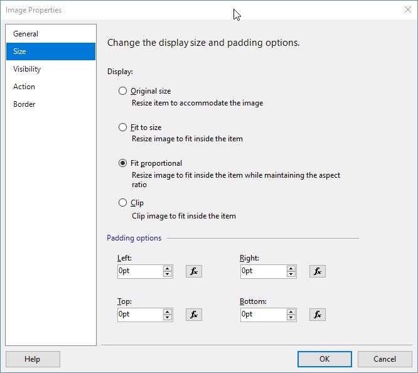Select the Fit proportional radio button
Screen dimensions: 418x373
coord(123,163)
